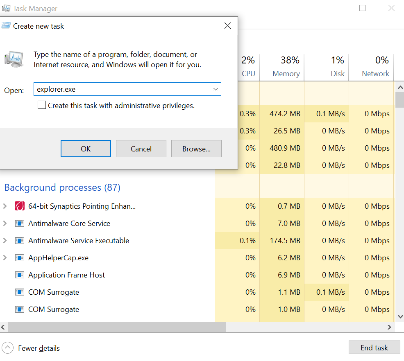Viewport: 404px width, 361px height.
Task: Click icon of COM Surrogate using 1.1 MB
Action: pyautogui.click(x=20, y=292)
